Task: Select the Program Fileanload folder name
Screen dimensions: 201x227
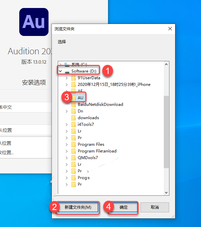Action: pos(97,151)
